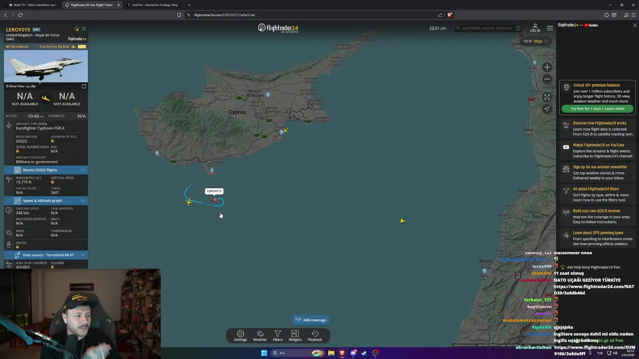This screenshot has width=639, height=359.
Task: Select the Flightradar24 Live Flight Tracker tab
Action: (92, 5)
